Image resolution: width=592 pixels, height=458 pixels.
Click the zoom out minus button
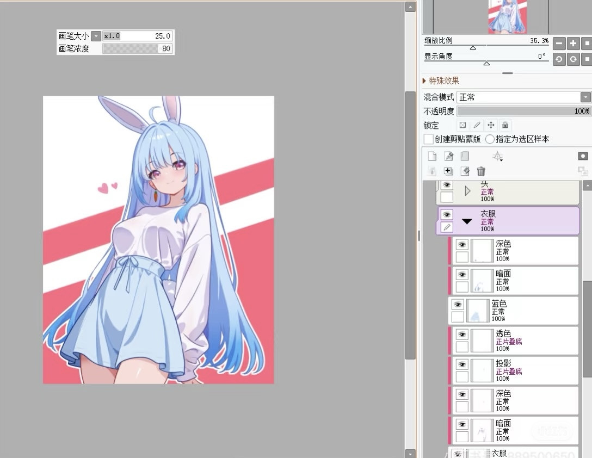tap(559, 44)
